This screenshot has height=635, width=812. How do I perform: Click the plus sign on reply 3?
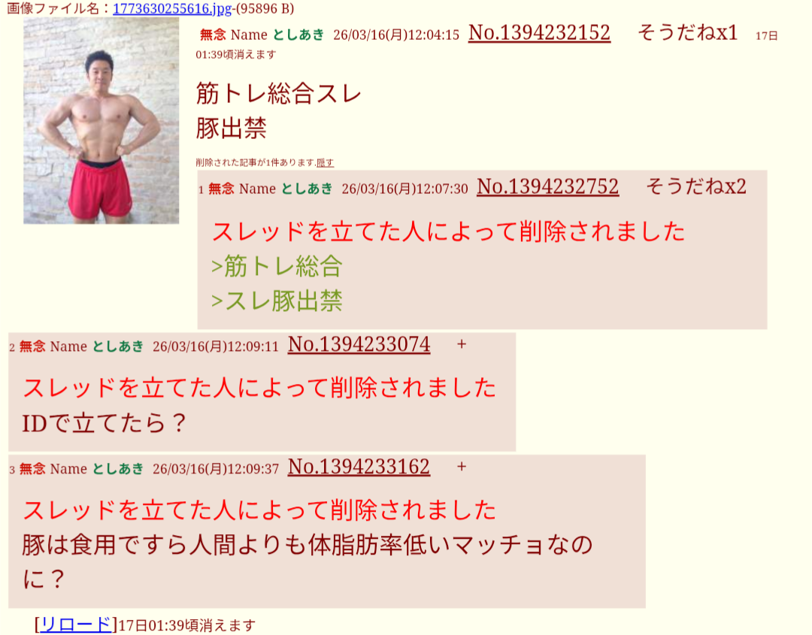(x=462, y=467)
